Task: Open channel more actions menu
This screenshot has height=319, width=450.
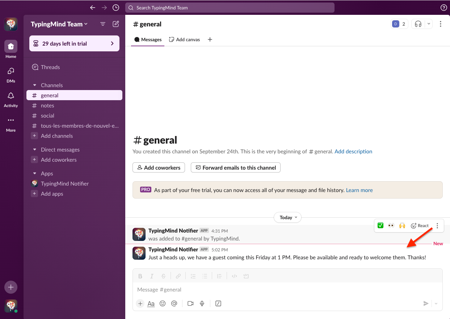Action: [x=441, y=24]
